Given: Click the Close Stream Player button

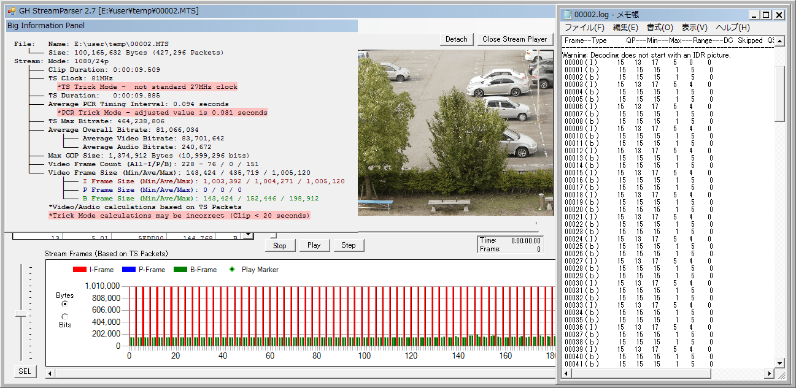Looking at the screenshot, I should (x=514, y=39).
